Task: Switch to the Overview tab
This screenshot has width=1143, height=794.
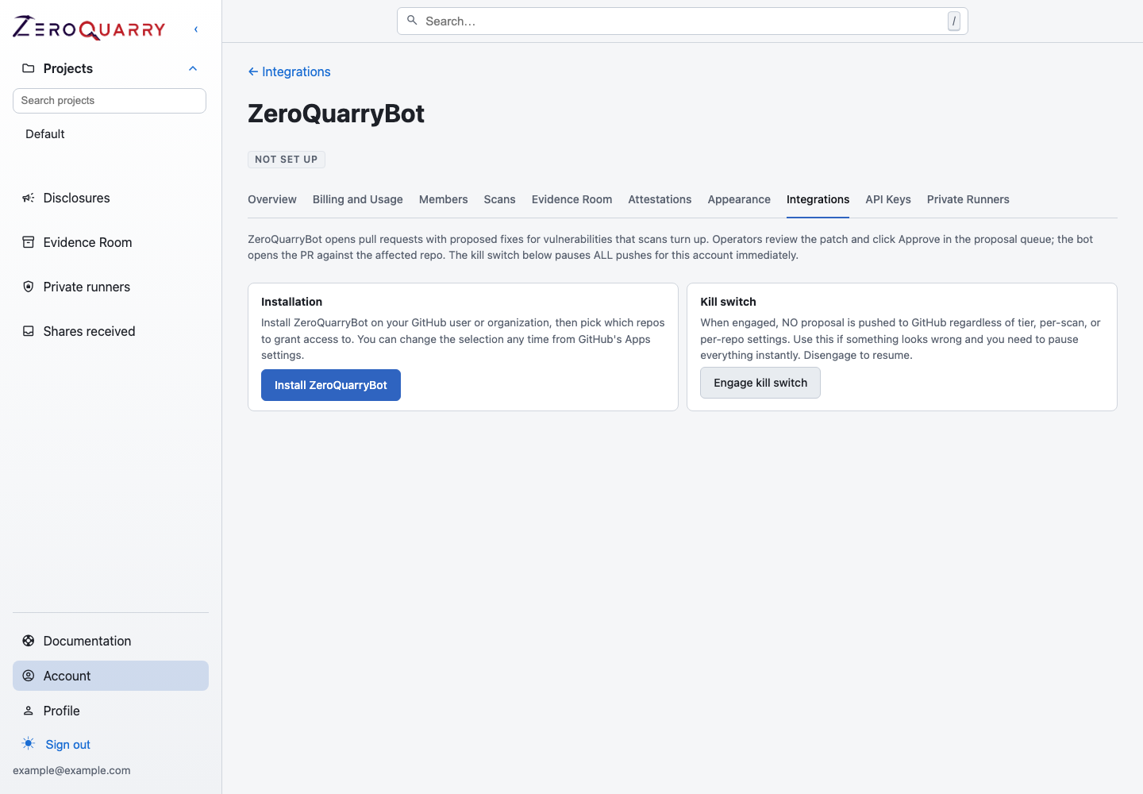Action: [x=272, y=199]
